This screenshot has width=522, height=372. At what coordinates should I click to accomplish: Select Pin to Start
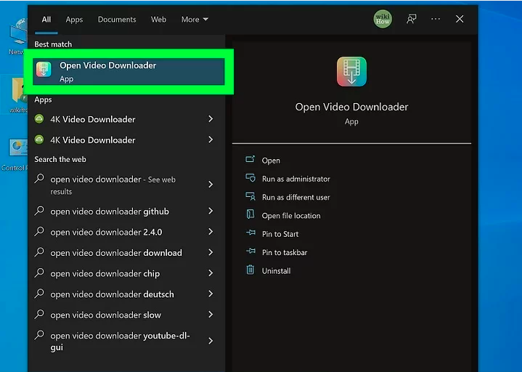point(280,234)
